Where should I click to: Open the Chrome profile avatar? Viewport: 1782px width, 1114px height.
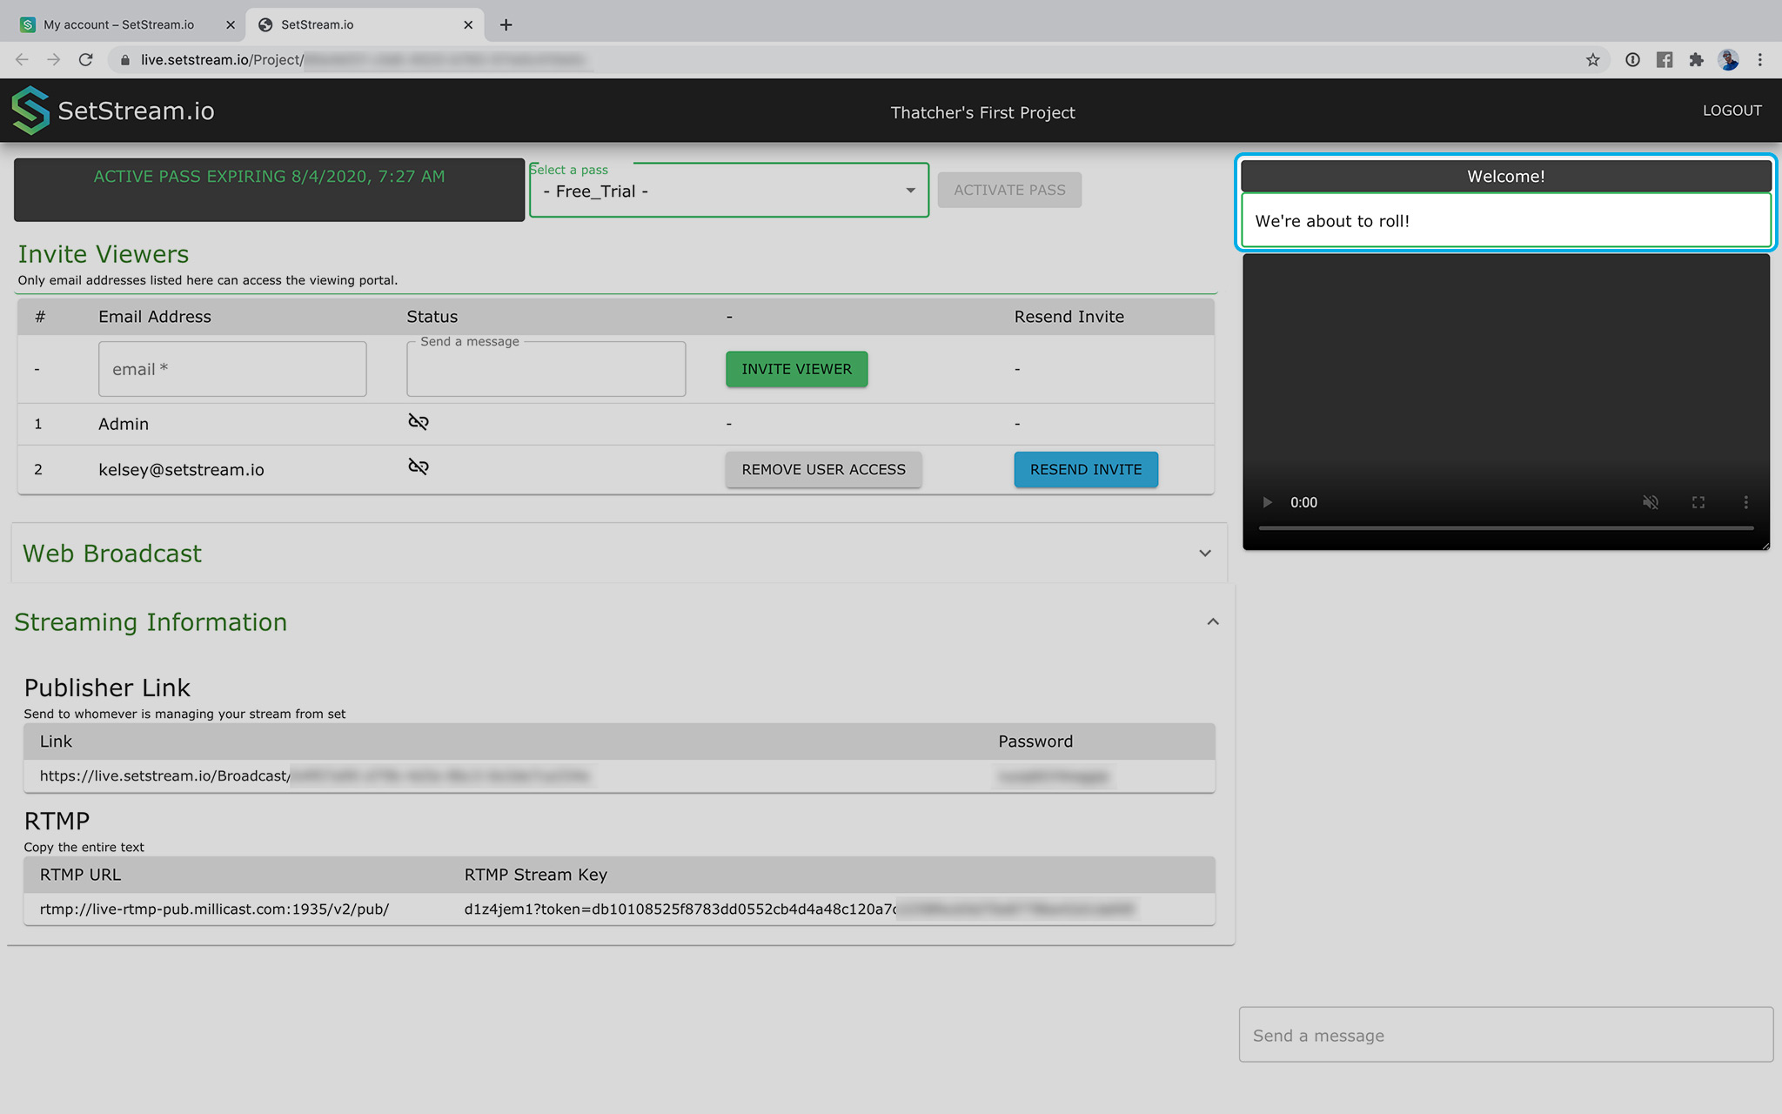[1728, 60]
